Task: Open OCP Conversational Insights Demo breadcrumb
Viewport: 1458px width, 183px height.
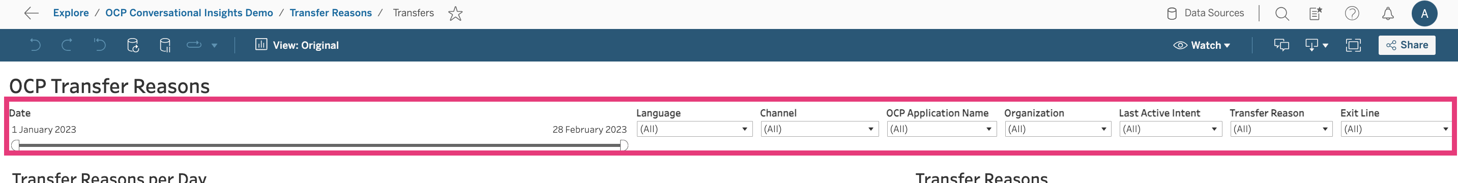Action: click(x=189, y=13)
